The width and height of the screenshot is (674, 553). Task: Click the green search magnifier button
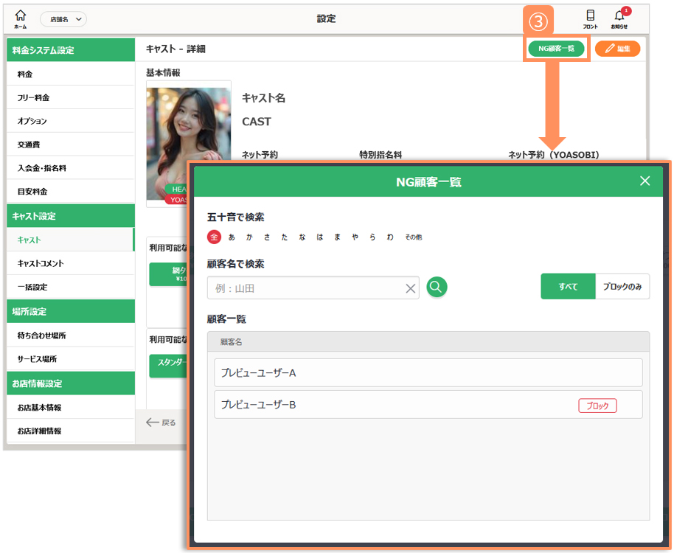coord(437,288)
